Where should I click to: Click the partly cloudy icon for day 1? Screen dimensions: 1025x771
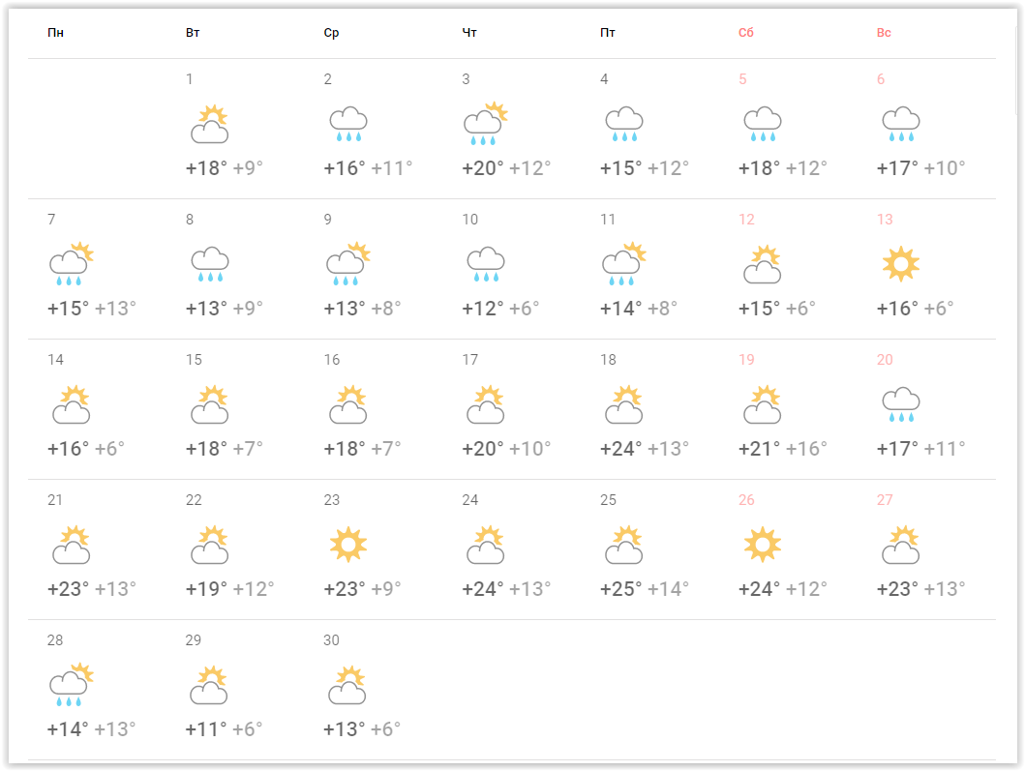(x=210, y=124)
